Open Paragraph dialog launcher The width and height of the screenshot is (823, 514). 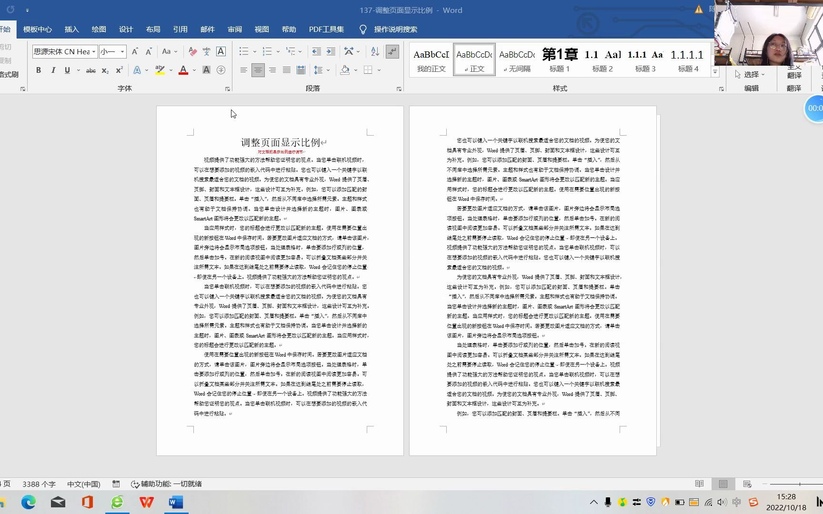[x=399, y=89]
